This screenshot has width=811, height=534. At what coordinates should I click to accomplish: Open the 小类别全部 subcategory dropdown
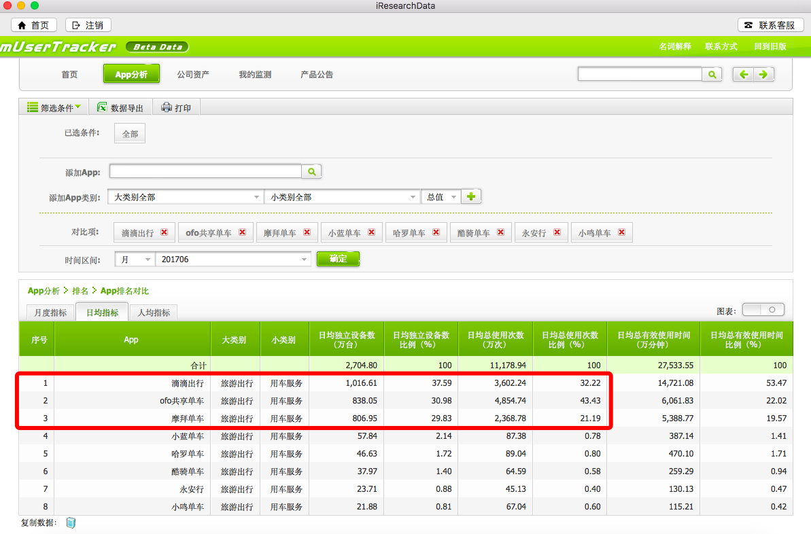[x=341, y=197]
